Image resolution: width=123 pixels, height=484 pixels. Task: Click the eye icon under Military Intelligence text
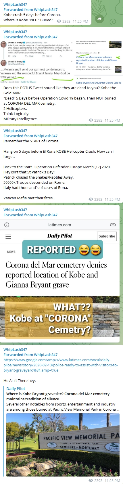pyautogui.click(x=91, y=120)
